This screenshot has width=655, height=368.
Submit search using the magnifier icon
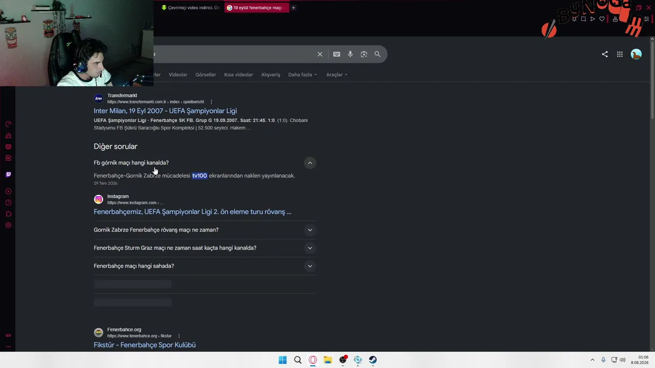point(377,54)
